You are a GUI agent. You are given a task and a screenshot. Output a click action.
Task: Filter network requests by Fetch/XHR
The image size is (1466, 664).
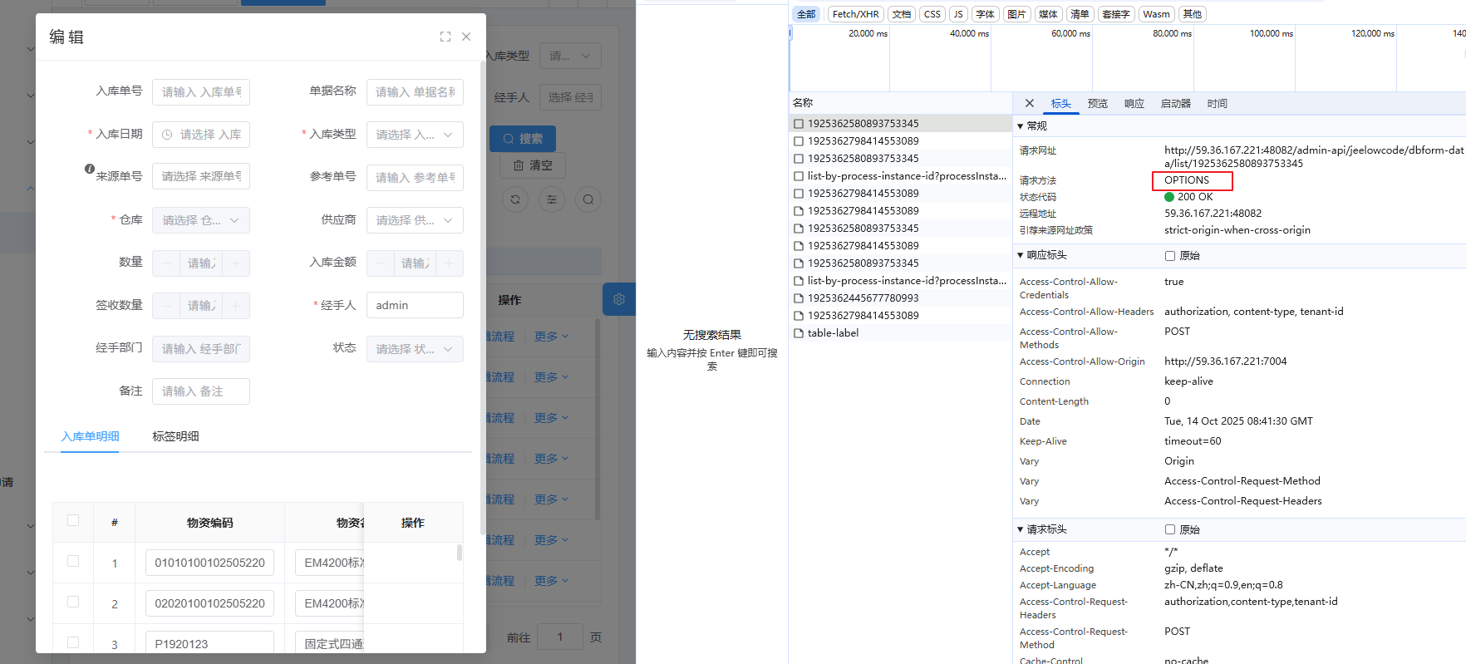[855, 14]
